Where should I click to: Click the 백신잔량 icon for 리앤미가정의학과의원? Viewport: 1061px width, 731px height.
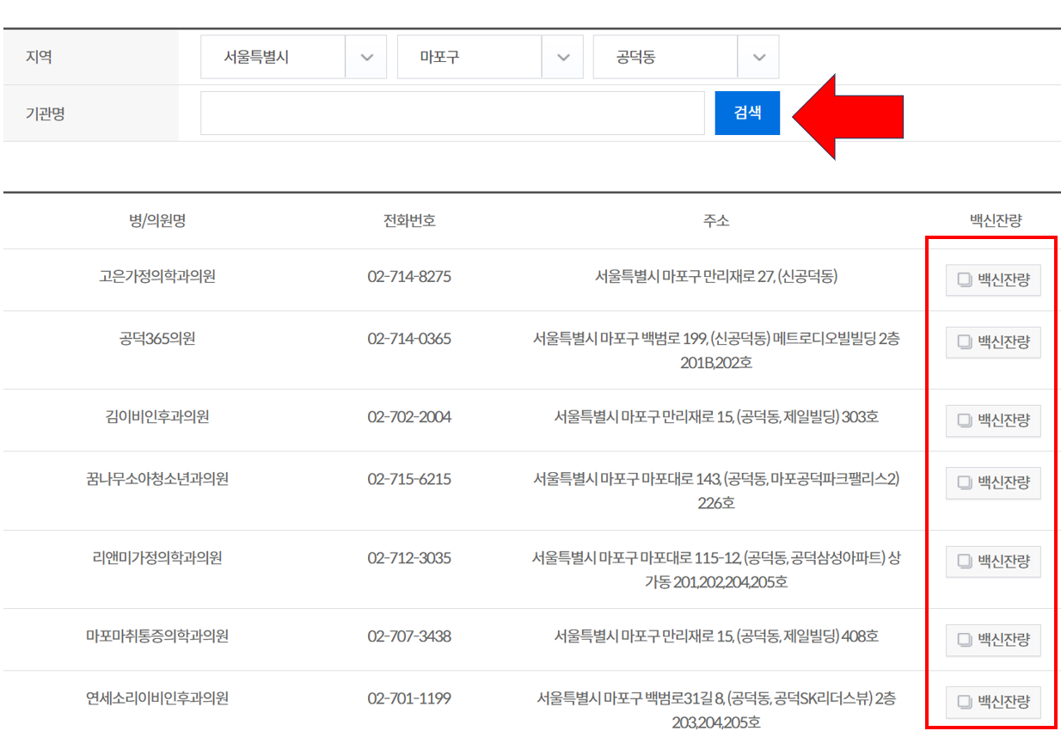click(993, 562)
